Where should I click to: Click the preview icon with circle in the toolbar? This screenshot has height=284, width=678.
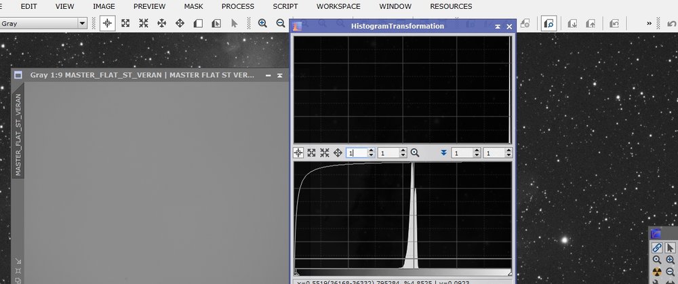[x=525, y=23]
